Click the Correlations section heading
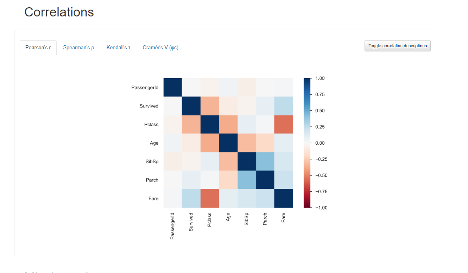This screenshot has width=468, height=273. pyautogui.click(x=59, y=12)
